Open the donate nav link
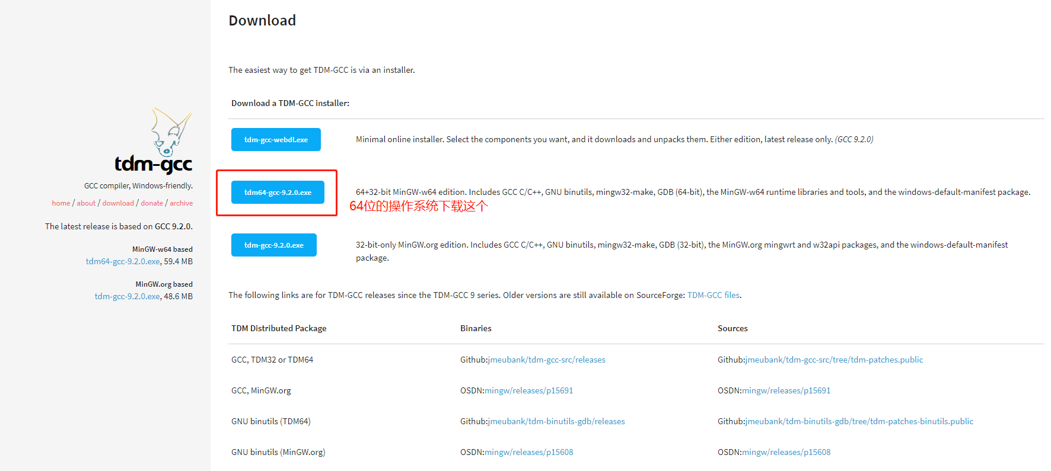 (x=152, y=203)
